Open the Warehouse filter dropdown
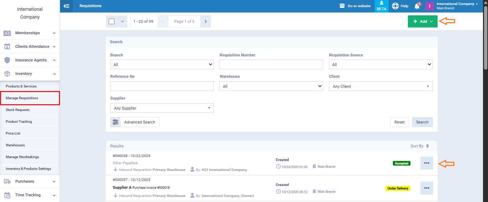This screenshot has height=202, width=488. click(271, 86)
